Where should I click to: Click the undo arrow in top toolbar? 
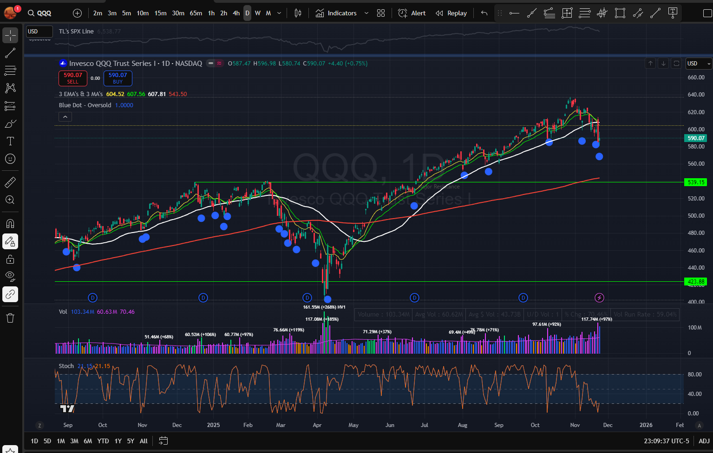click(484, 13)
